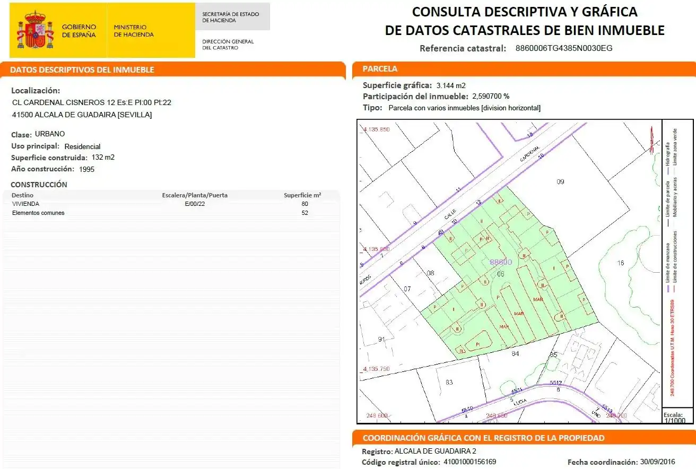
Task: Click the Escalera/Planta/Puerta column header
Action: click(195, 195)
